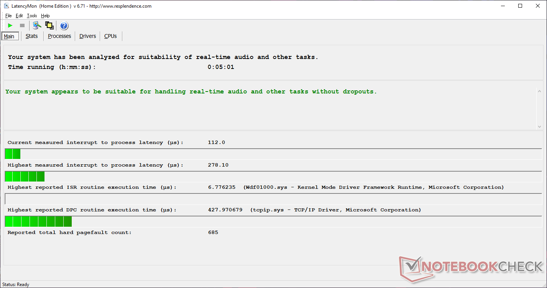The width and height of the screenshot is (547, 288).
Task: Click the yellow windows toolbar icon
Action: pos(49,26)
